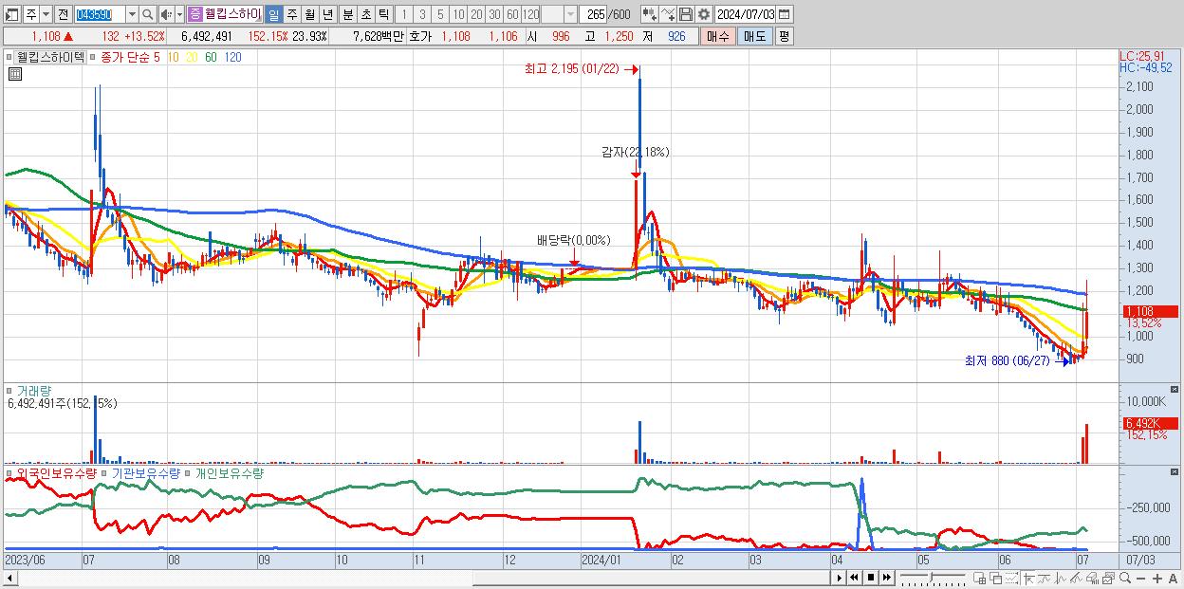Switch to minute 분 chart

[x=347, y=14]
